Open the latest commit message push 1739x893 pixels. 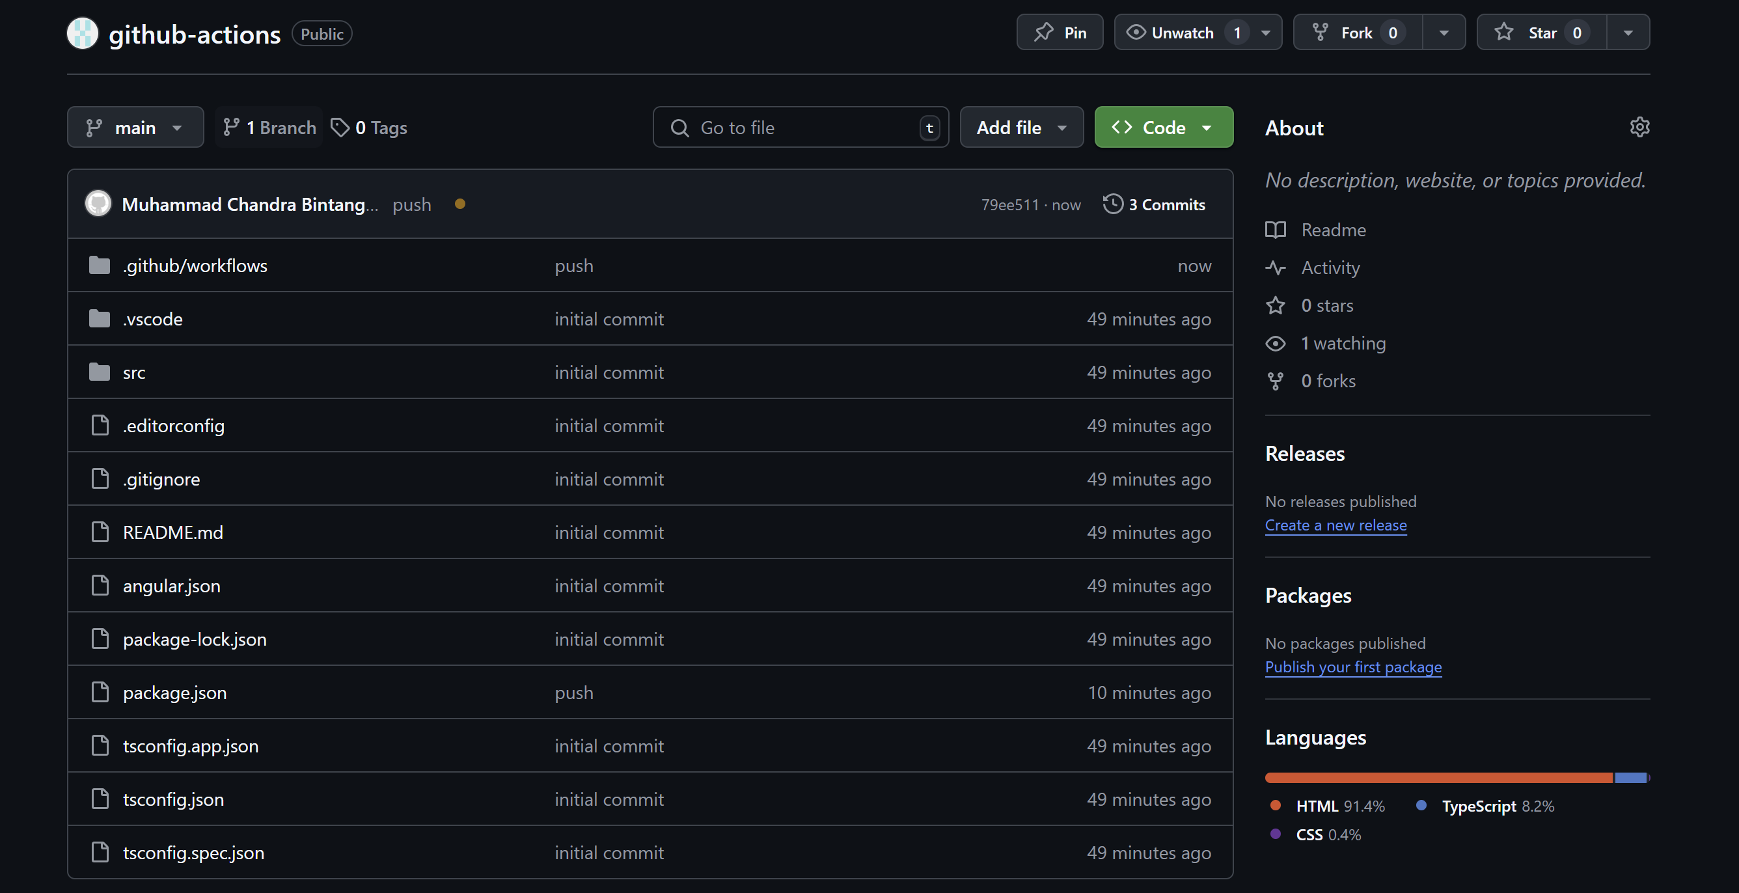click(x=412, y=204)
